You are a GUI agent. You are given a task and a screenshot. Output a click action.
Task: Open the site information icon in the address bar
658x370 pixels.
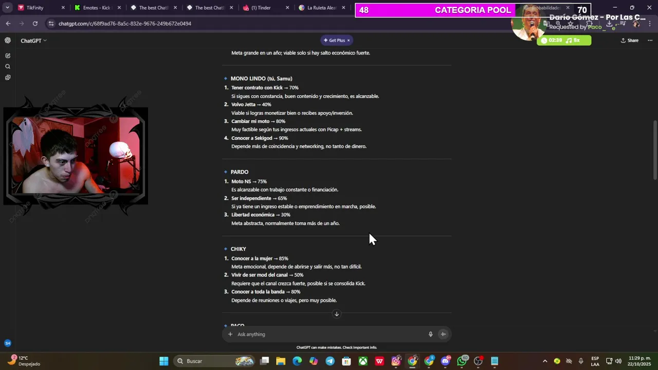pos(50,24)
